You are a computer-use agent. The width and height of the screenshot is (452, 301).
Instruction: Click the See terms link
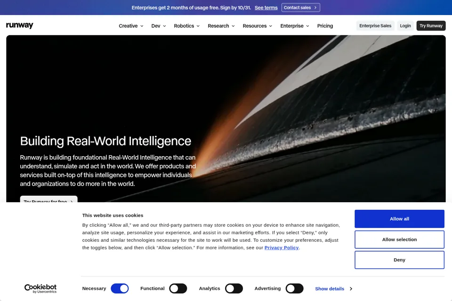pyautogui.click(x=266, y=8)
